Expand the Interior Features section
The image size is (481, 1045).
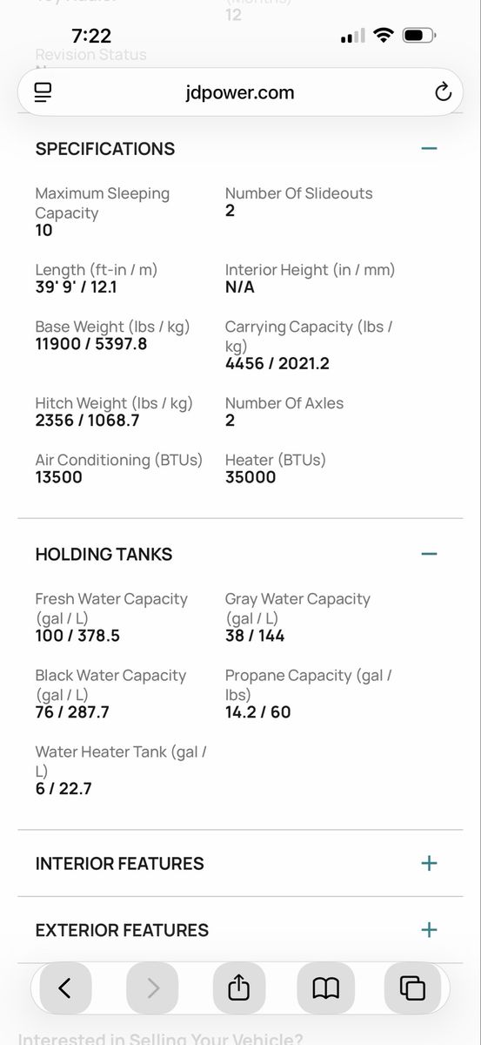pyautogui.click(x=429, y=863)
